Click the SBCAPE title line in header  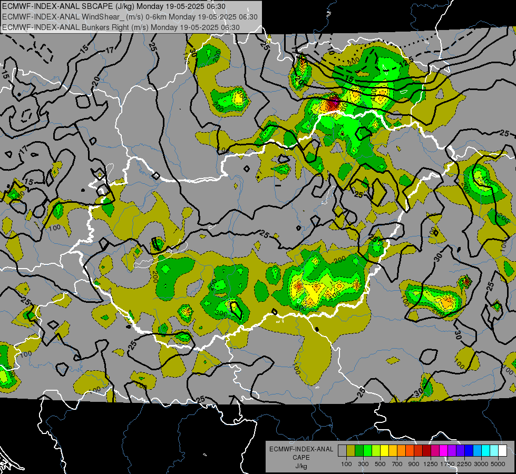coord(114,6)
